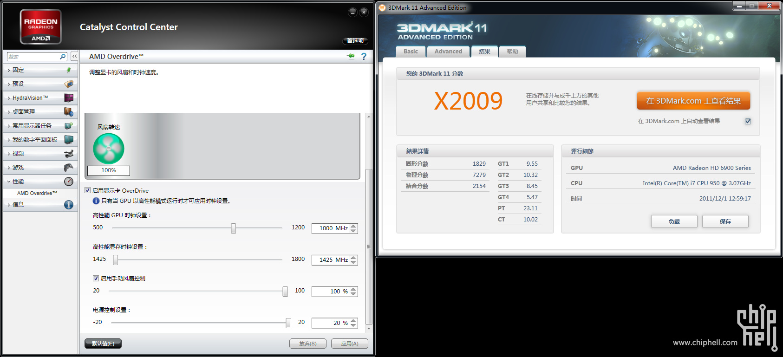Select the 结果 tab in 3DMark

[484, 52]
